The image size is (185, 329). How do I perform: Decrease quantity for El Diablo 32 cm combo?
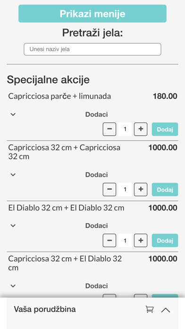pyautogui.click(x=109, y=240)
